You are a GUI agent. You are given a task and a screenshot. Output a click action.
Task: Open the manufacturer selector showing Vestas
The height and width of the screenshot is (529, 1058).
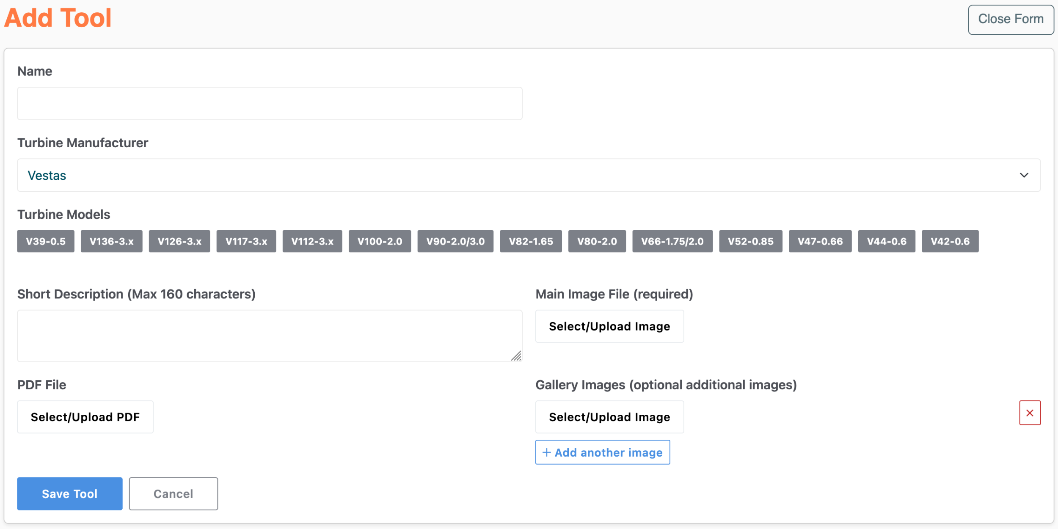529,175
